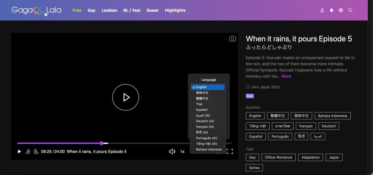373x175 pixels.
Task: Open site search with magnifier icon
Action: [x=350, y=11]
